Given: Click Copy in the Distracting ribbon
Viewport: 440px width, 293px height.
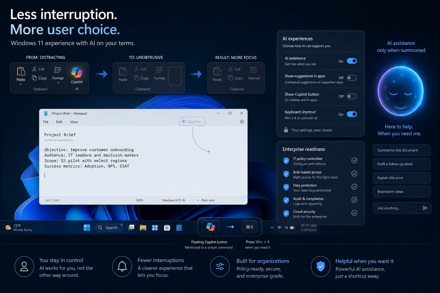Looking at the screenshot, I should (40, 78).
